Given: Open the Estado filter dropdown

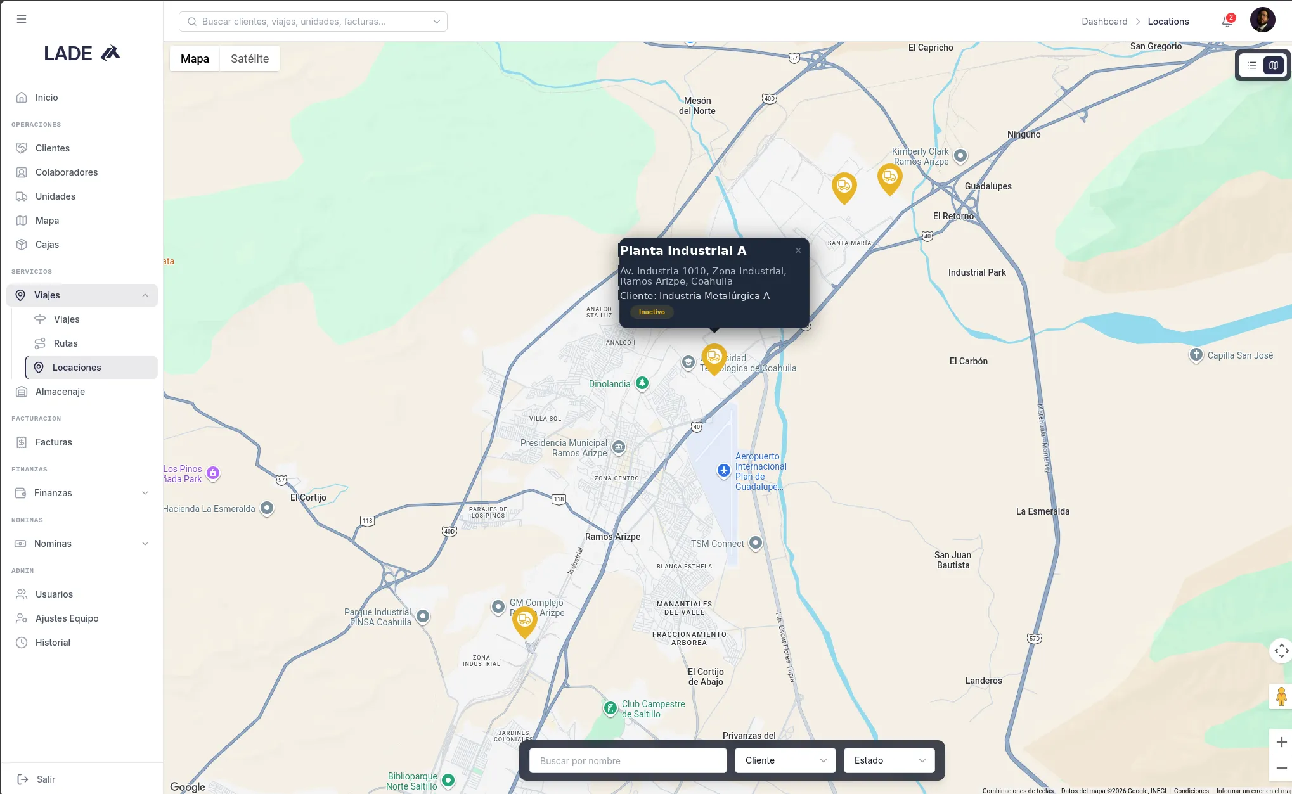Looking at the screenshot, I should click(x=889, y=760).
